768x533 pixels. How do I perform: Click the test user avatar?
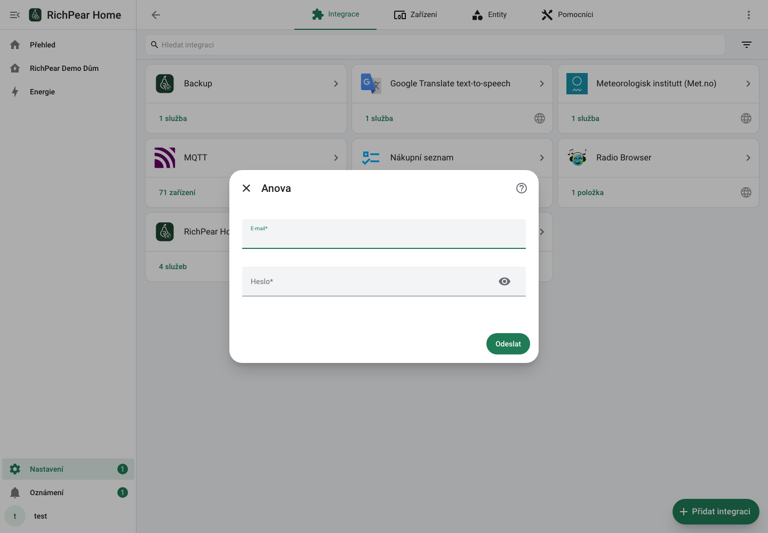click(x=15, y=516)
